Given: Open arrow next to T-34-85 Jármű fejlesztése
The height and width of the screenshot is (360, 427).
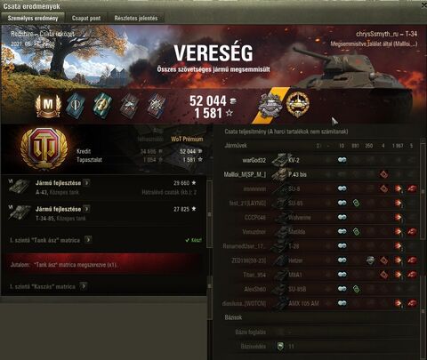Looking at the screenshot, I should click(86, 209).
